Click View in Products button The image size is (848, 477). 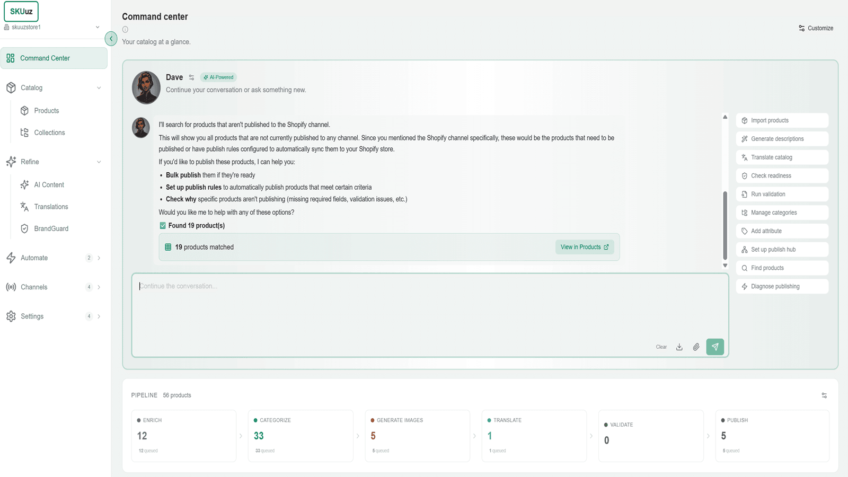pyautogui.click(x=585, y=247)
